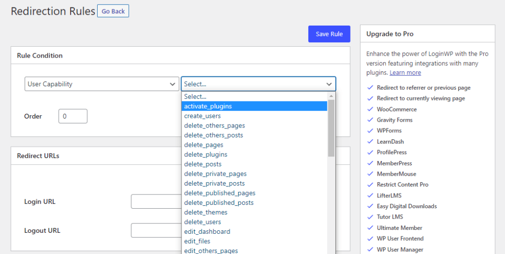Viewport: 505px width, 254px height.
Task: Open the User Capability condition dropdown
Action: 102,84
